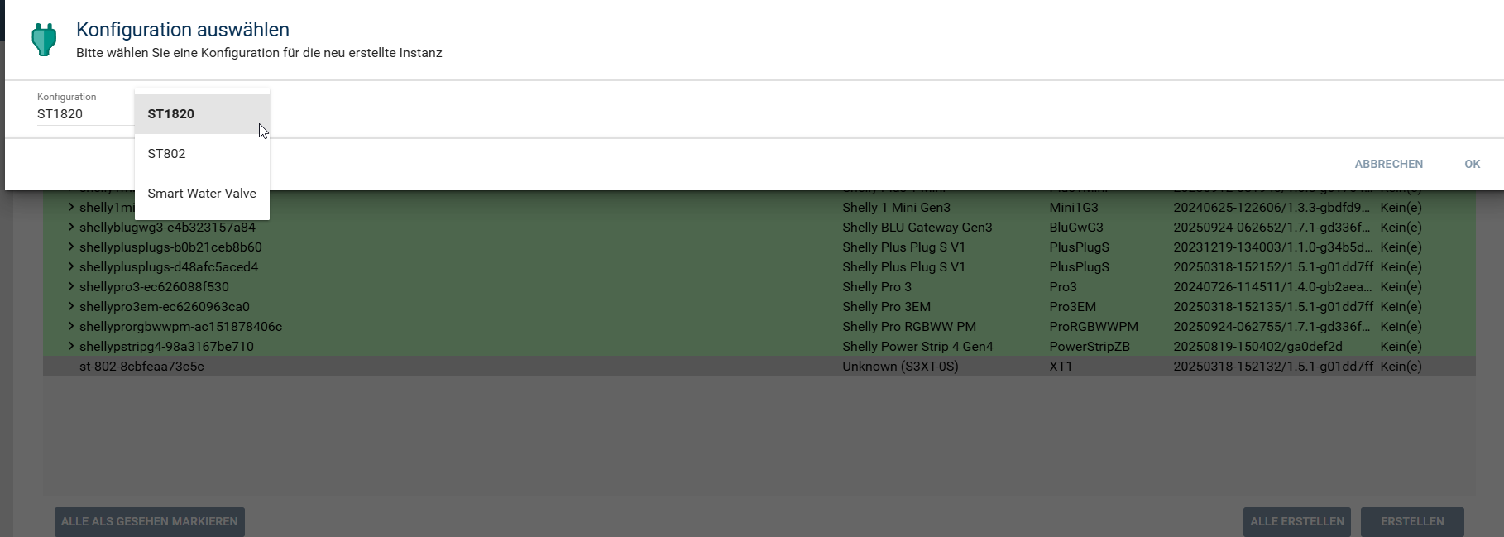This screenshot has width=1504, height=537.
Task: Pick the Smart Water Valve option
Action: tap(202, 194)
